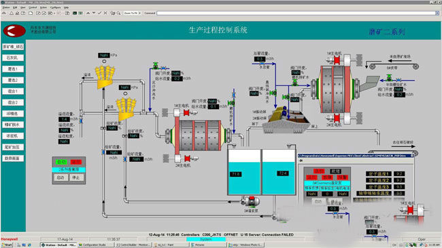Open the Edit menu

click(x=15, y=7)
